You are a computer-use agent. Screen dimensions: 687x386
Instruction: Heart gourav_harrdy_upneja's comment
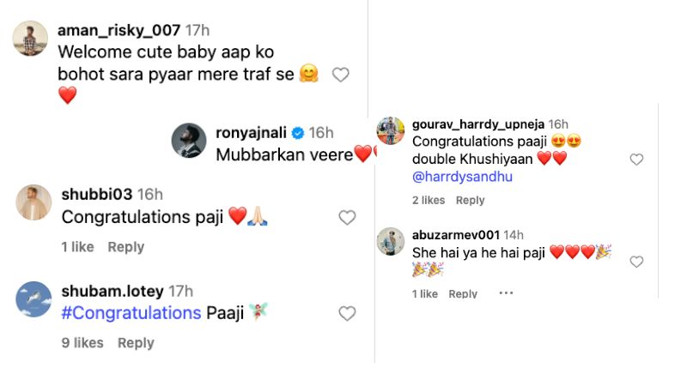(636, 160)
